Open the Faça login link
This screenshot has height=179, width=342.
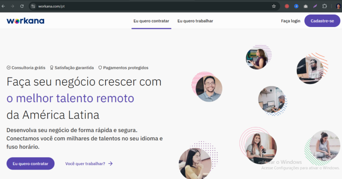pyautogui.click(x=291, y=21)
